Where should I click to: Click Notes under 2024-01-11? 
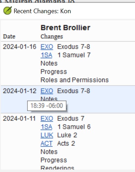49,152
